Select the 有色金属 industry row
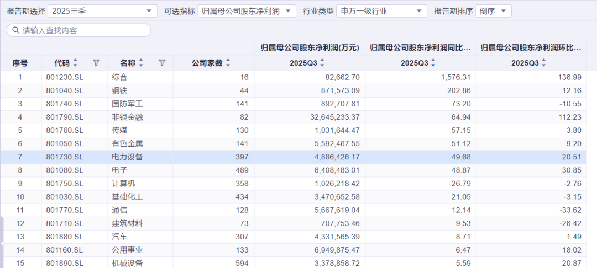This screenshot has height=268, width=597. click(293, 144)
